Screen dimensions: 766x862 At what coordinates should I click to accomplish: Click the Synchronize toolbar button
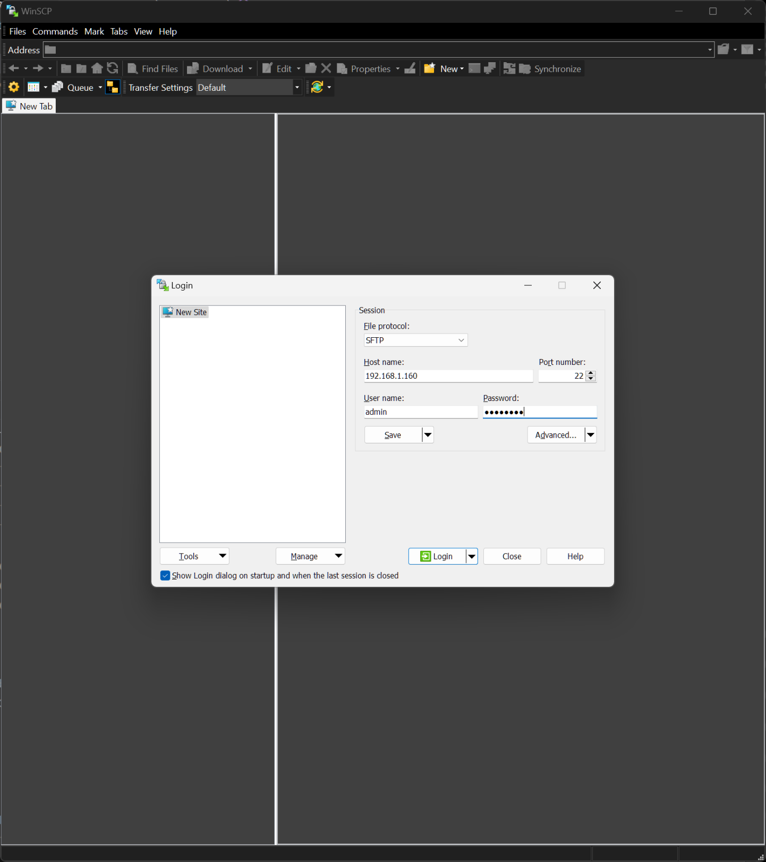point(550,69)
